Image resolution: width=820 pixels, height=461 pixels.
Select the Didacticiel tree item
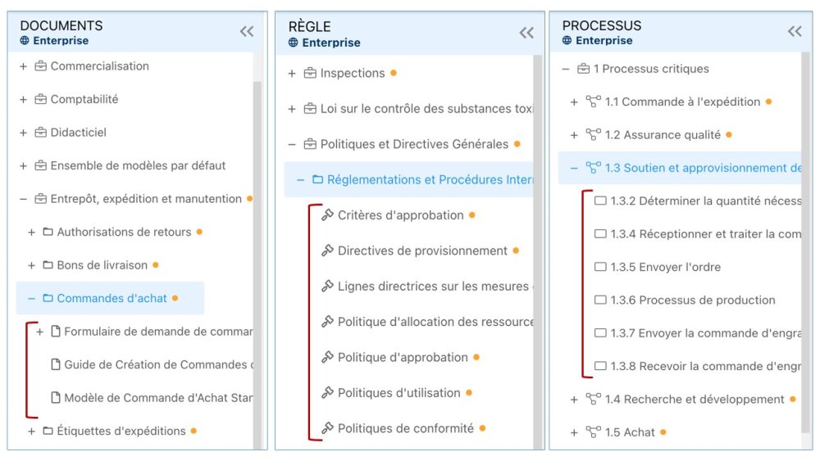(78, 133)
